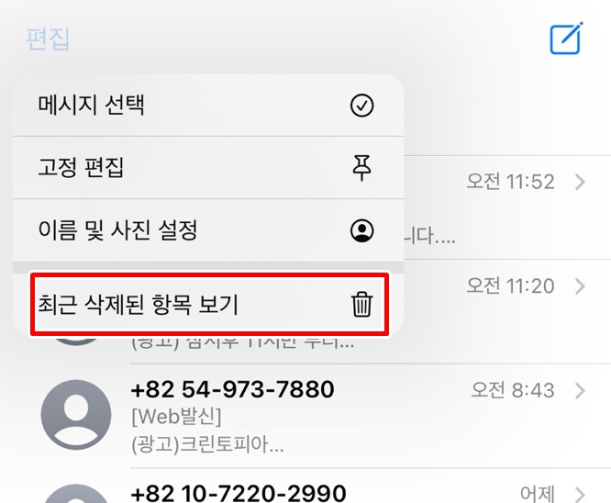The height and width of the screenshot is (503, 611).
Task: Select the 메시지 선택 menu item
Action: [x=208, y=106]
